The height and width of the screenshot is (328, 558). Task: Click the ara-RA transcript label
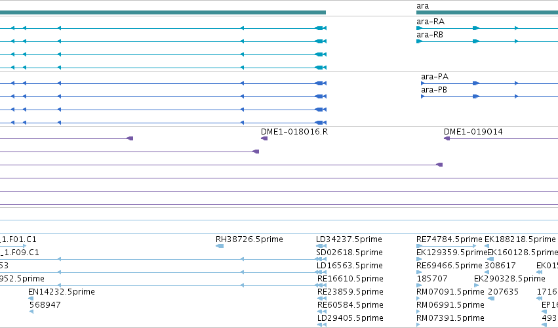pos(430,22)
